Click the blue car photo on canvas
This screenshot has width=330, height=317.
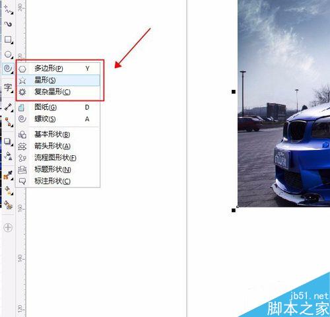(x=284, y=104)
